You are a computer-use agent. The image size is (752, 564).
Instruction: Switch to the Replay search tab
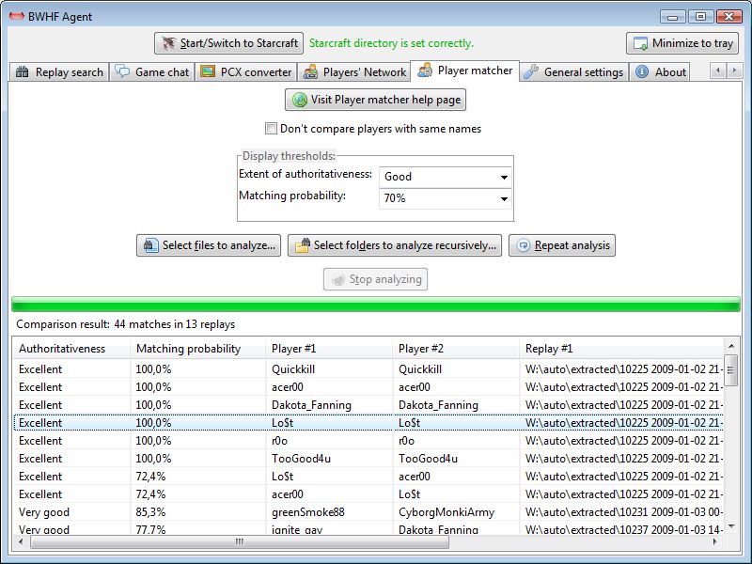point(59,72)
